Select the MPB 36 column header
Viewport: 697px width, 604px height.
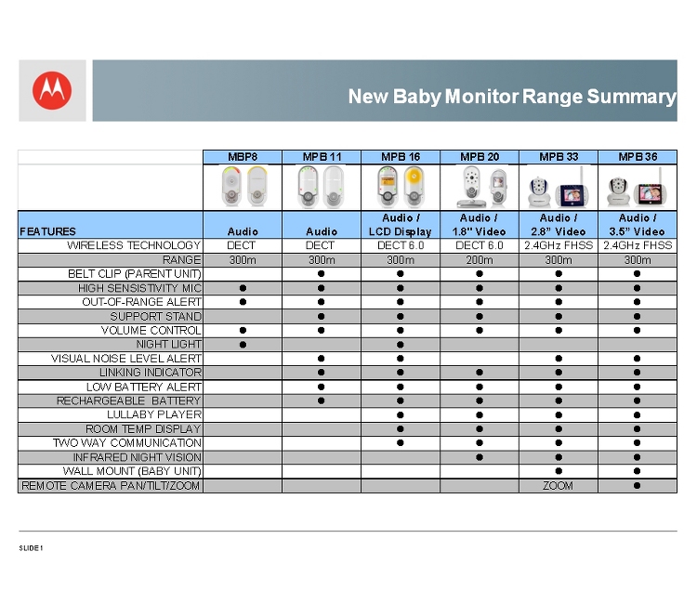(x=638, y=157)
